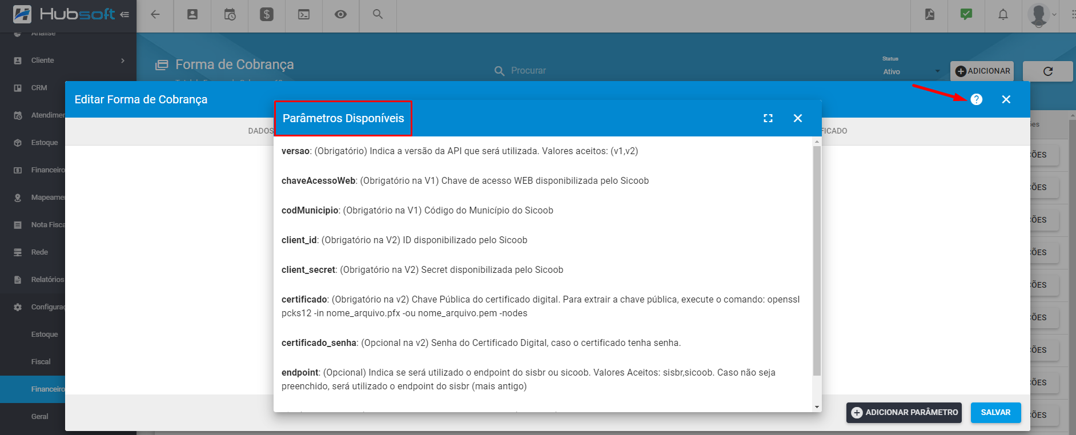The width and height of the screenshot is (1076, 435).
Task: Click the scrollbar down arrow in popup
Action: click(817, 407)
